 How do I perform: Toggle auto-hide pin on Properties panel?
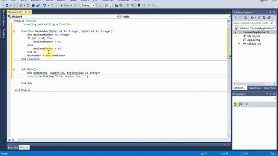[271, 94]
